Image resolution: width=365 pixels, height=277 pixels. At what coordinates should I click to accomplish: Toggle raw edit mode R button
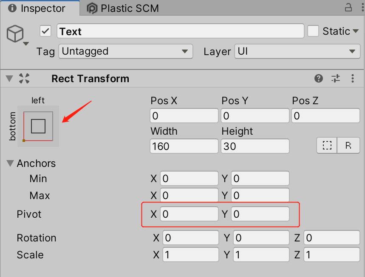[348, 145]
